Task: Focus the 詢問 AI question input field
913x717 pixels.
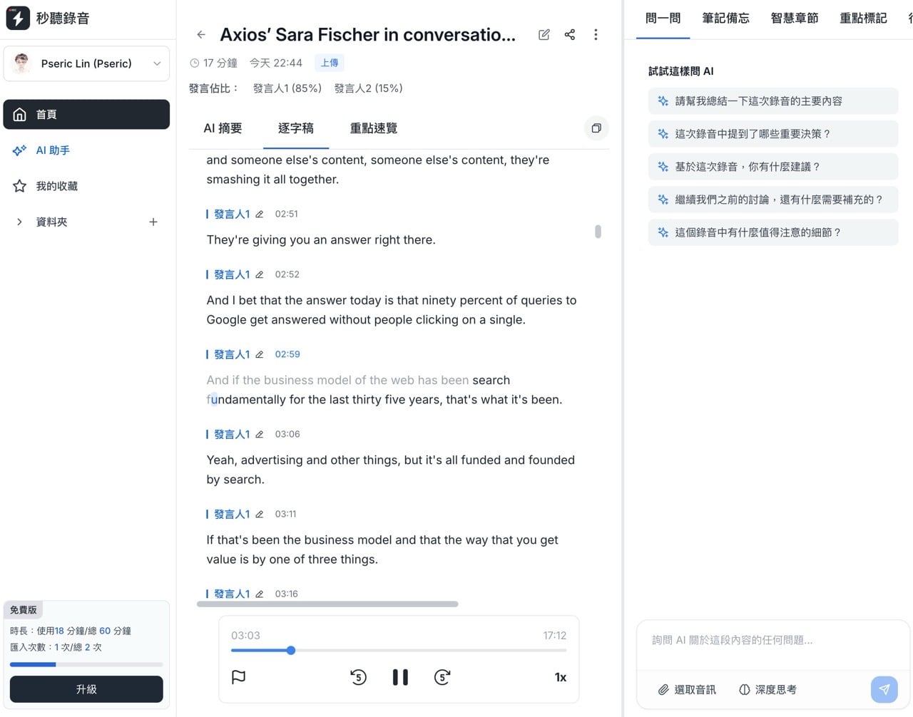Action: point(772,640)
